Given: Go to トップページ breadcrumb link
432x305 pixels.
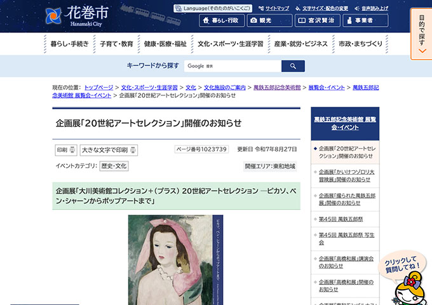Looking at the screenshot, I should (98, 87).
